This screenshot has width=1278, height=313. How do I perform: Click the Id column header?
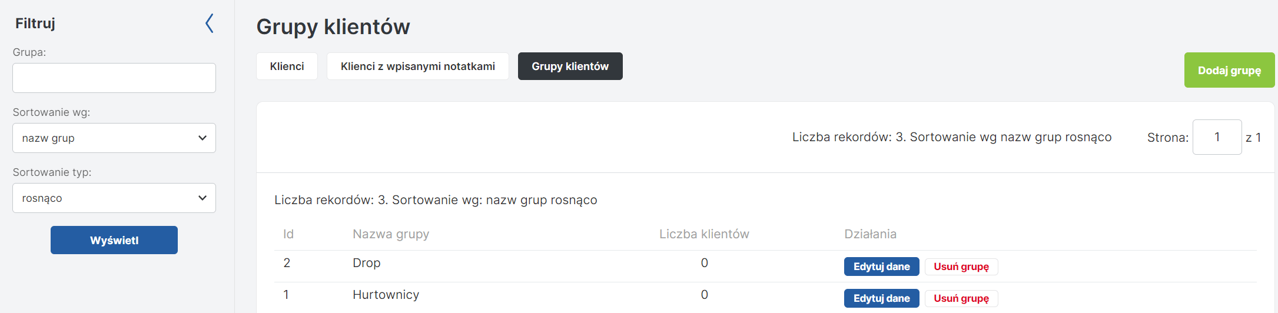[x=288, y=234]
